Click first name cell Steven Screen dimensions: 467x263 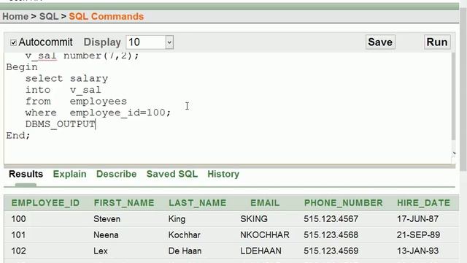pyautogui.click(x=107, y=219)
